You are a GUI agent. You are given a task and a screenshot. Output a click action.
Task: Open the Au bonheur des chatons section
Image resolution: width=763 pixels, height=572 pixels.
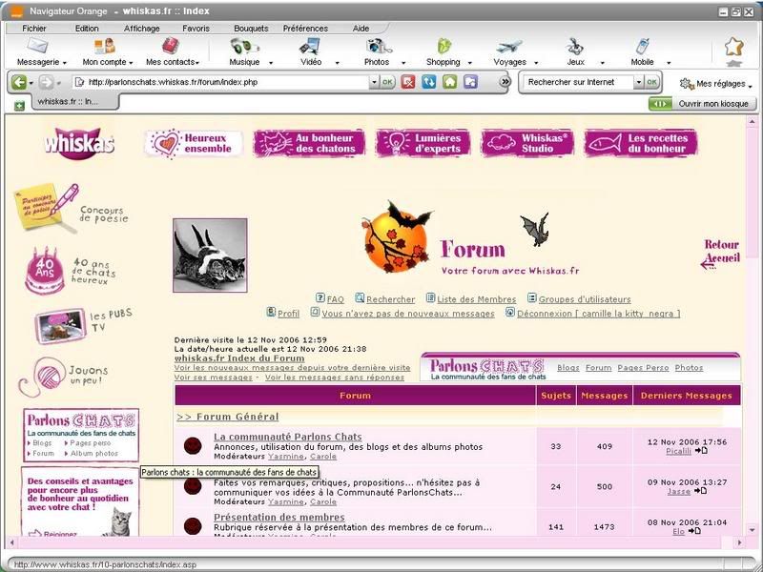[309, 144]
